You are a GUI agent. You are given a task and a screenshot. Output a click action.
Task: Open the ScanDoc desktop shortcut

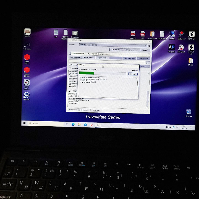pyautogui.click(x=27, y=33)
